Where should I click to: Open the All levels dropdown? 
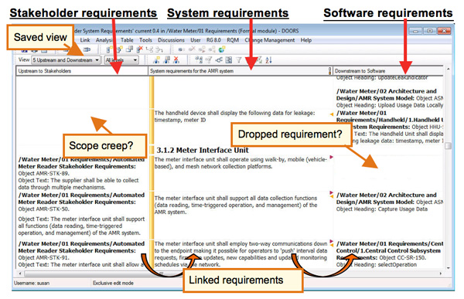[x=121, y=60]
